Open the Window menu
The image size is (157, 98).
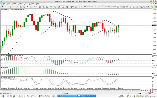tap(32, 4)
